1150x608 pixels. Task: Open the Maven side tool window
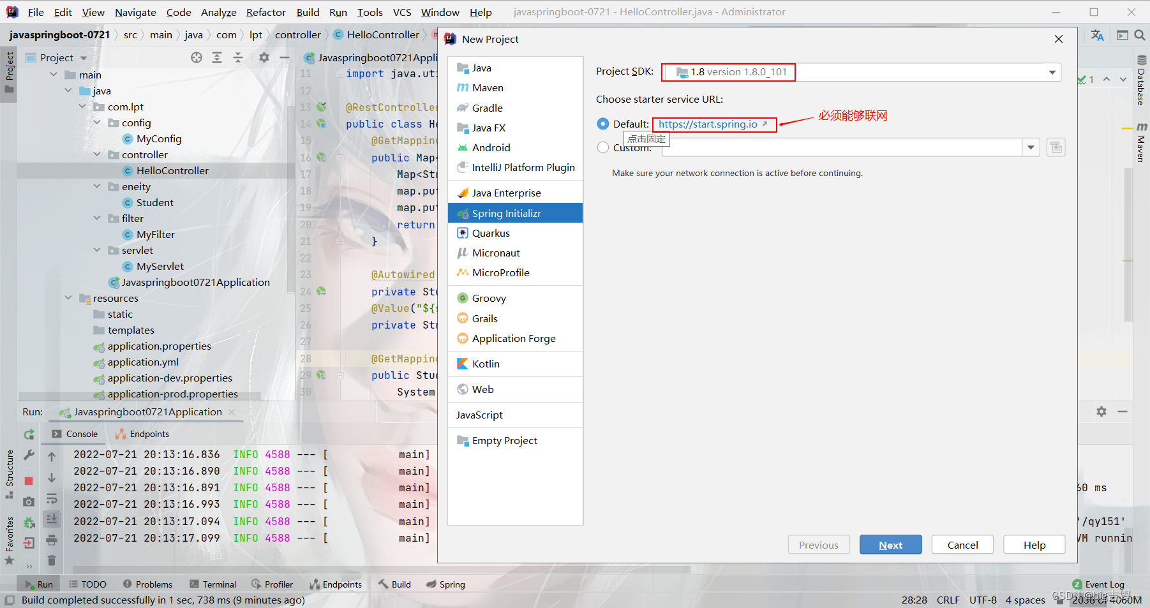click(1141, 142)
